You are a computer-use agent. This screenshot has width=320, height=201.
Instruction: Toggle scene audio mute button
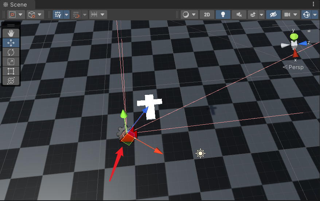pyautogui.click(x=239, y=15)
